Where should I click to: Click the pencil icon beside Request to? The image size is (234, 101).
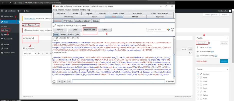[x=54, y=26]
